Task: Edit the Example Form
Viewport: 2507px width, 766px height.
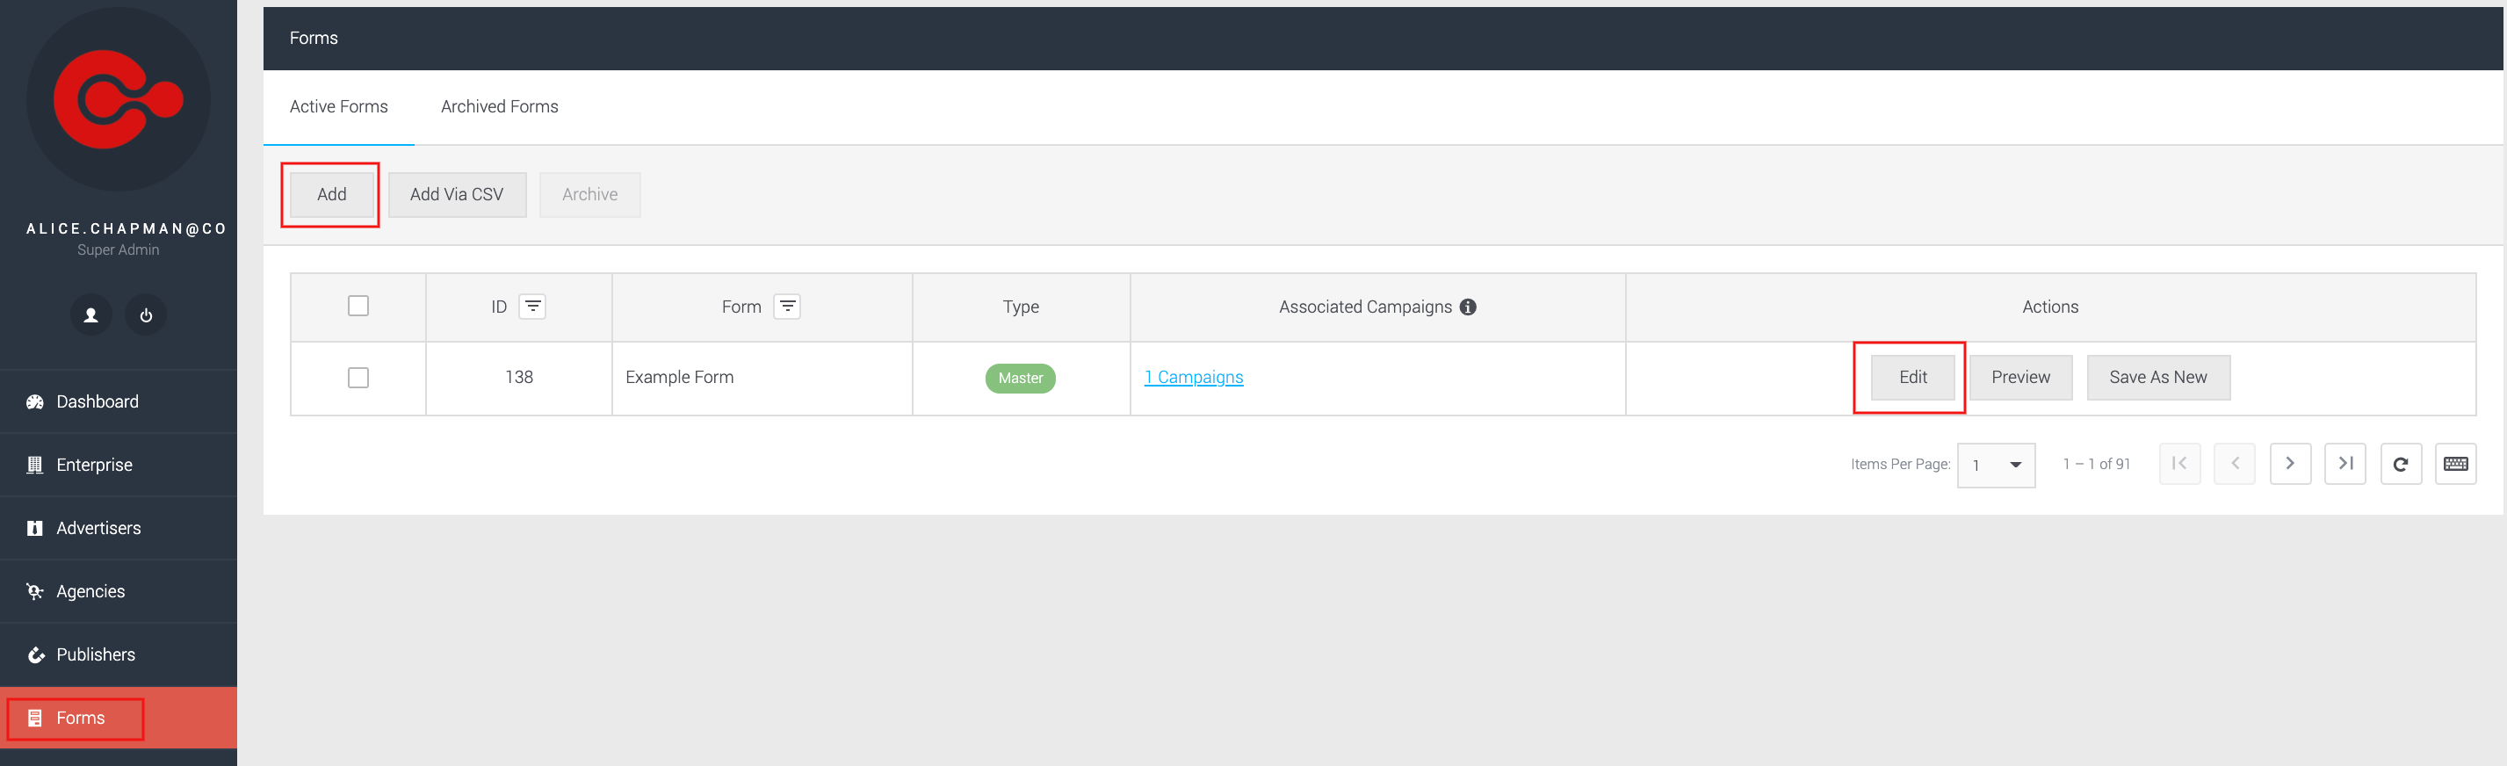Action: [1912, 378]
